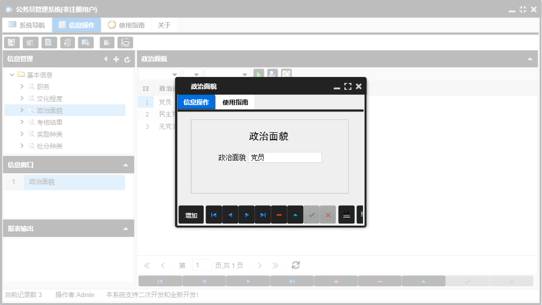Image resolution: width=542 pixels, height=305 pixels.
Task: Click the refresh icon on the pagination bar
Action: (x=295, y=265)
